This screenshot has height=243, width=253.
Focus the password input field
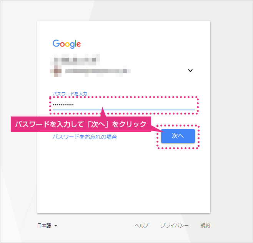(123, 105)
